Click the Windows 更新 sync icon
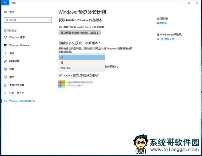 (x=5, y=37)
